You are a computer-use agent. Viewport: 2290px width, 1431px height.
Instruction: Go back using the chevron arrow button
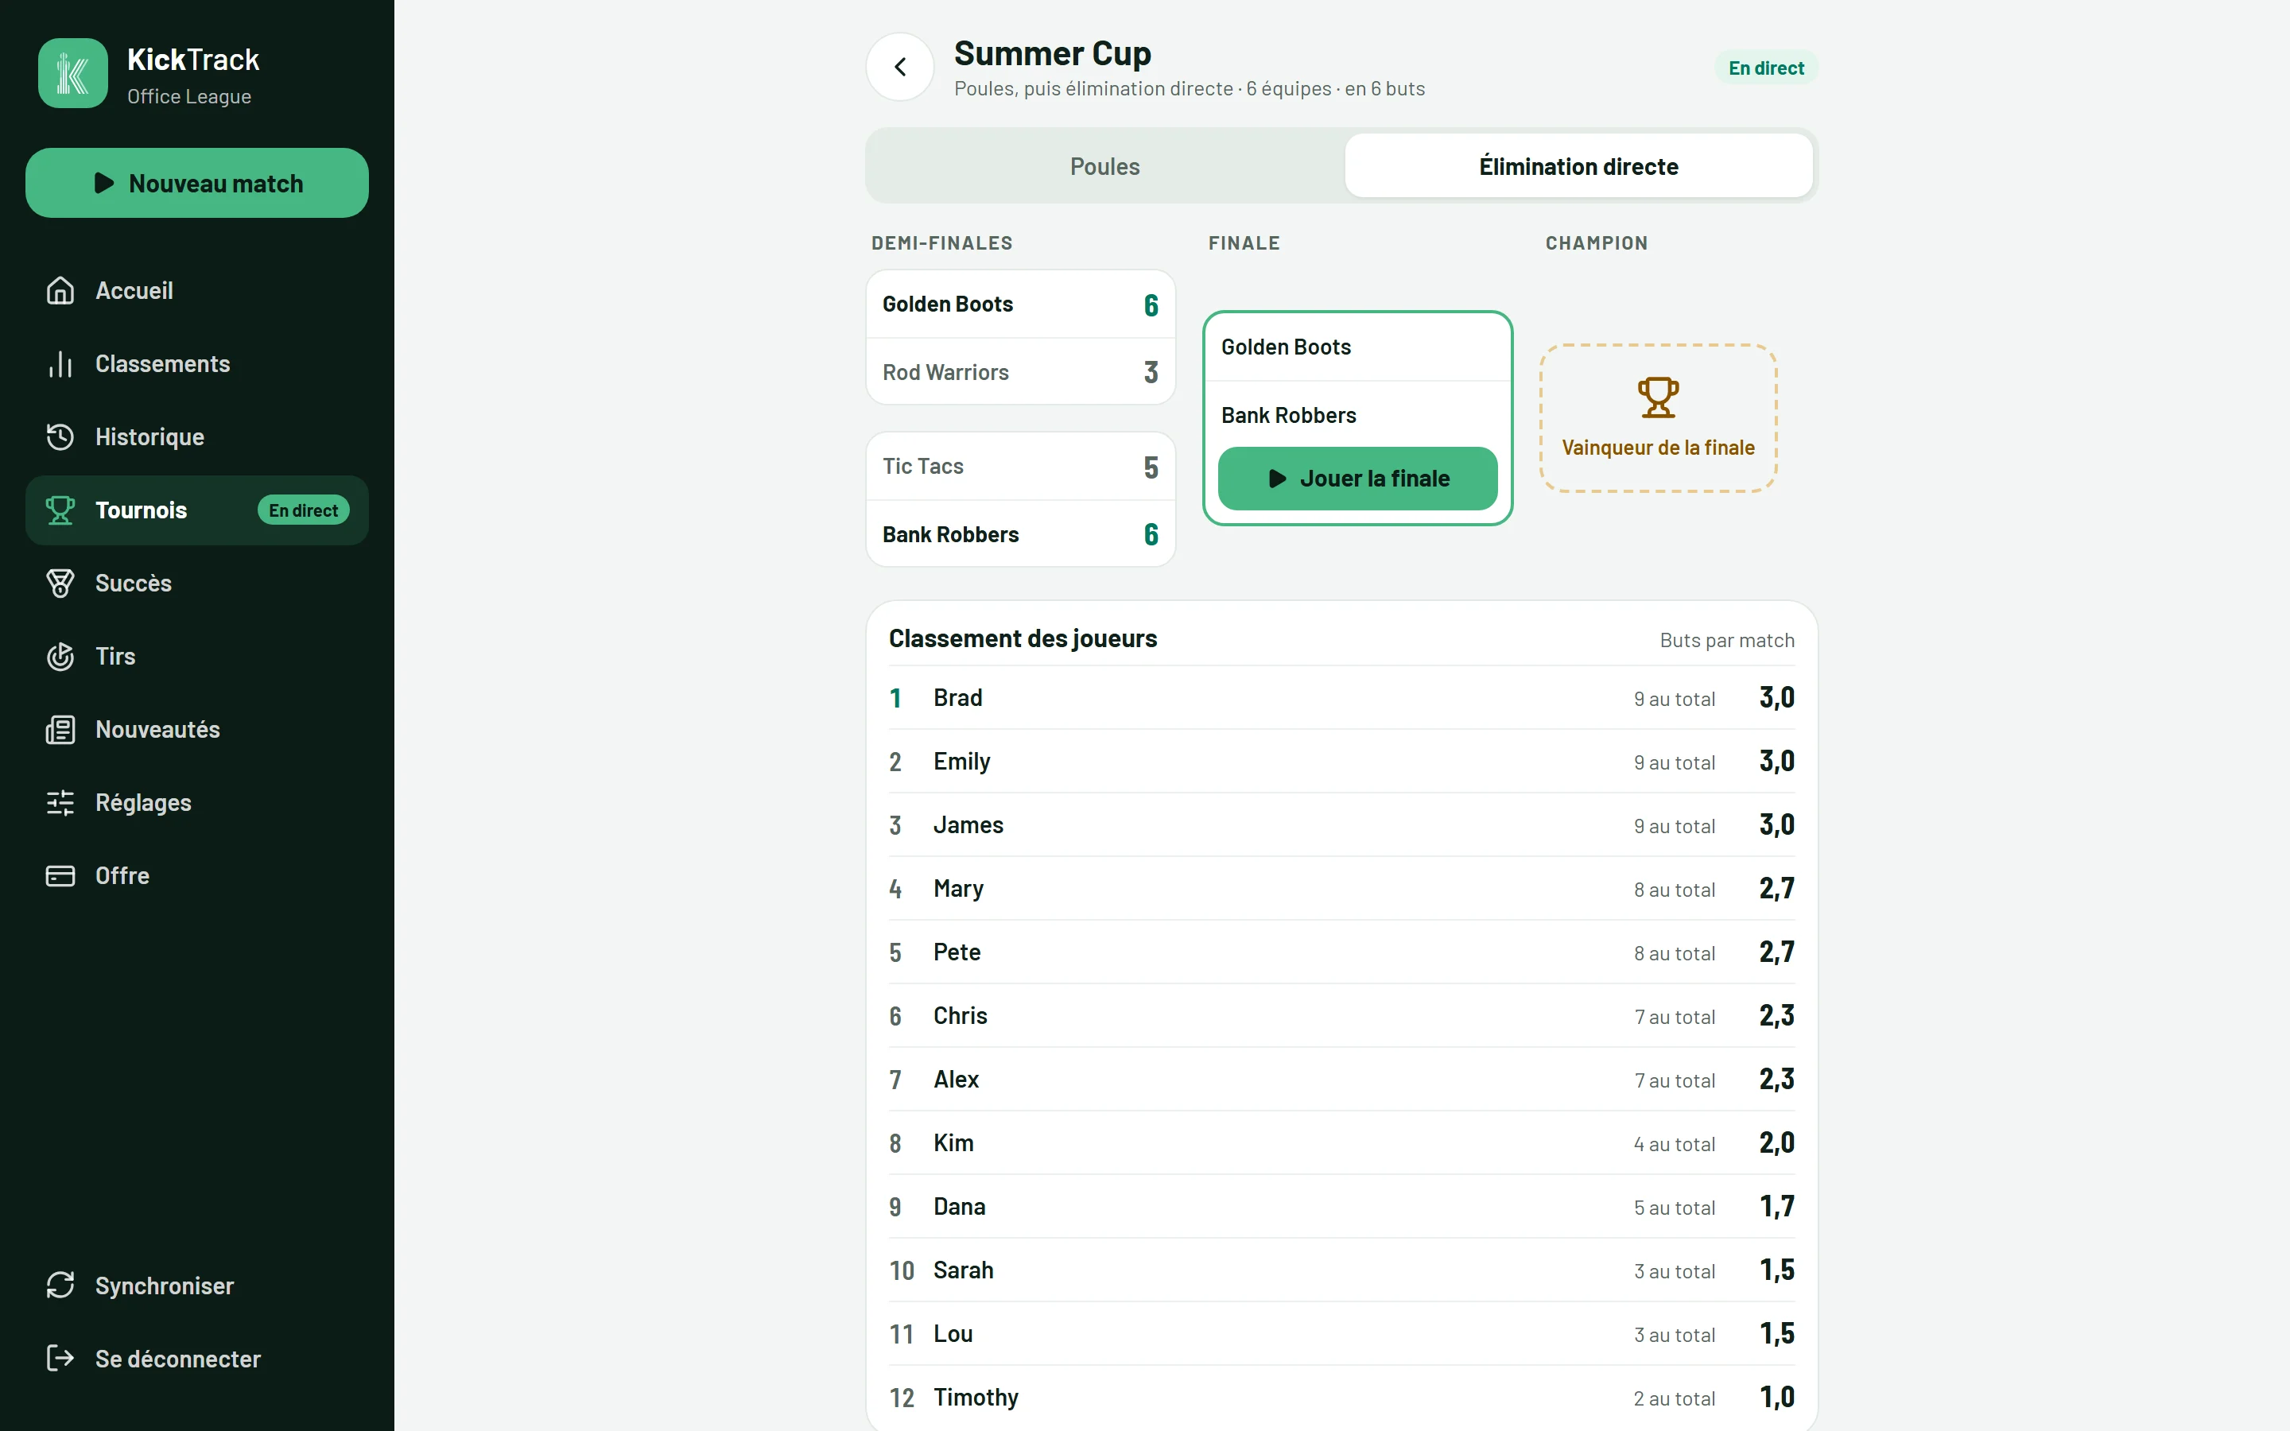coord(900,68)
